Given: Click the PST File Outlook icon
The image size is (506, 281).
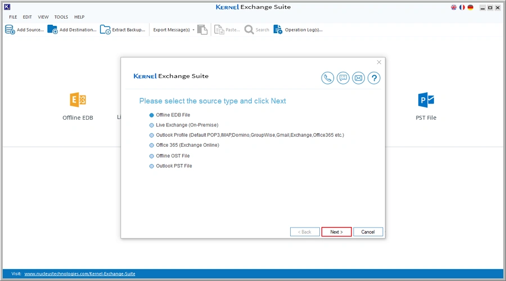Looking at the screenshot, I should (426, 101).
